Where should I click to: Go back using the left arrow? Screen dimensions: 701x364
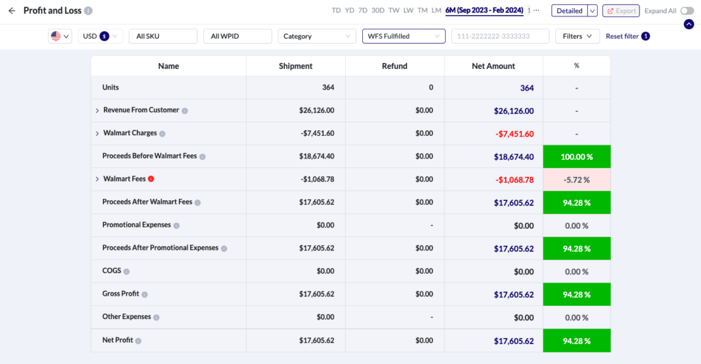click(12, 11)
